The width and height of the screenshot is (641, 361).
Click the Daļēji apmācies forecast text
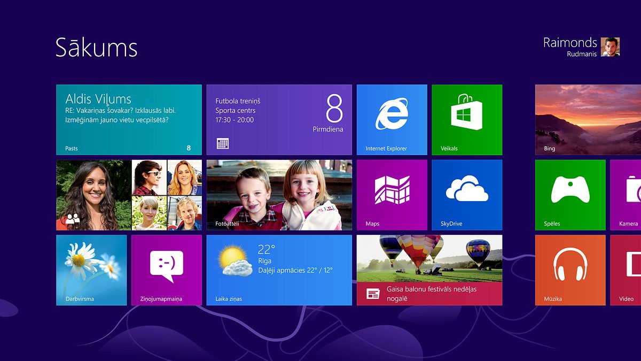point(295,270)
